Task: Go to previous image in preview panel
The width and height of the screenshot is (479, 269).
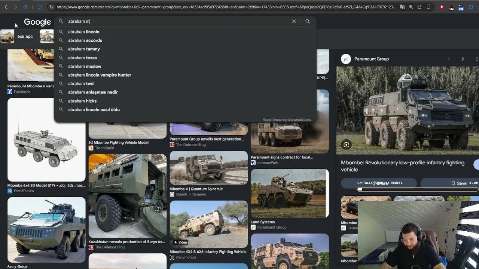Action: [449, 59]
